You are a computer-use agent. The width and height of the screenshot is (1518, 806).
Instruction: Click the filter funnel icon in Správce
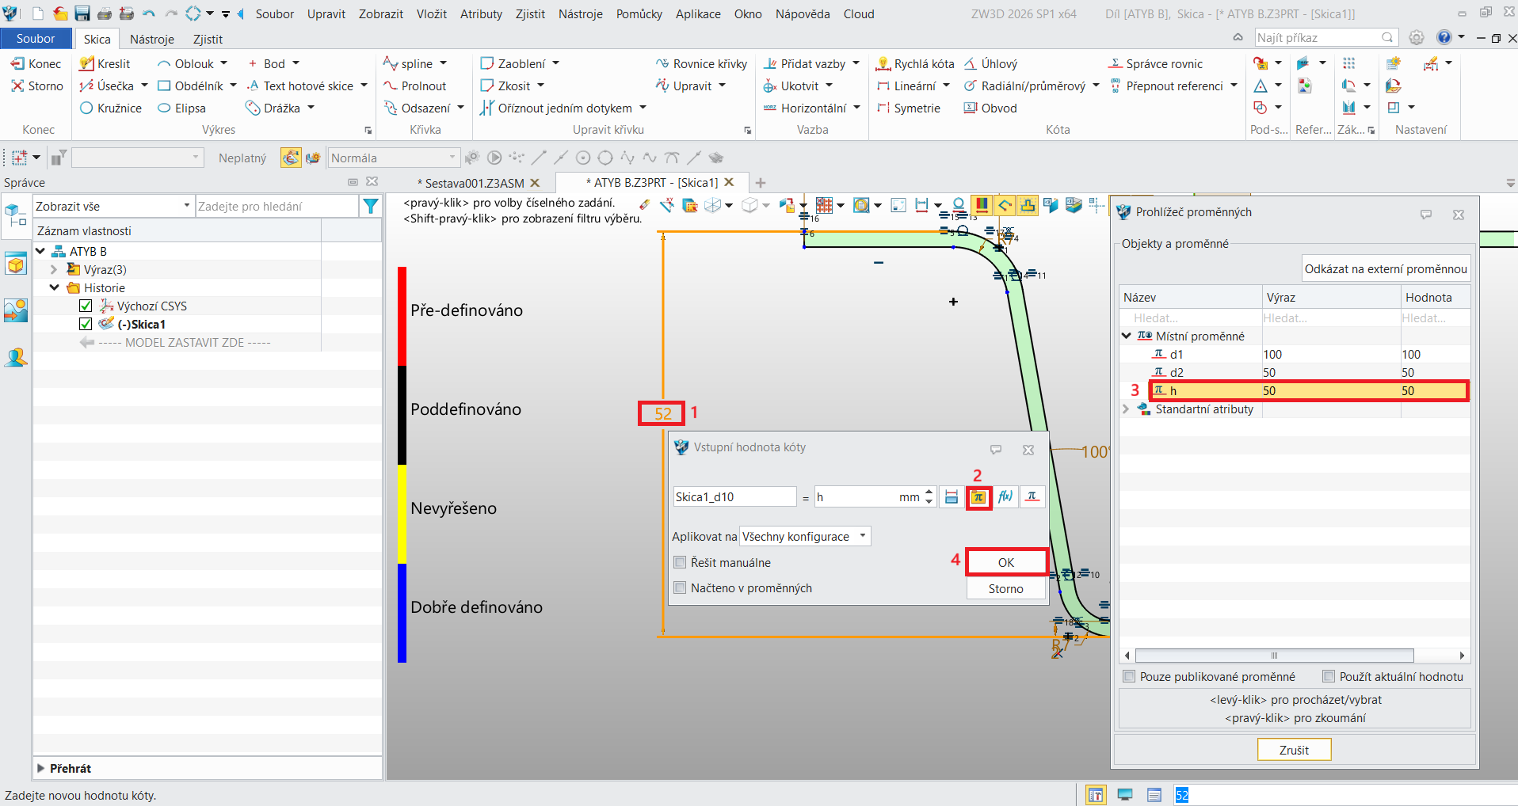pos(370,207)
